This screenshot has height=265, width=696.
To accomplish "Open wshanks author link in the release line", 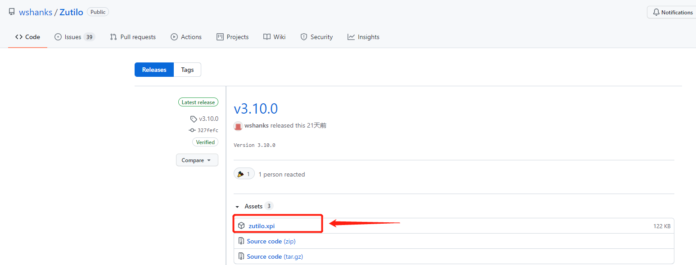I will coord(257,126).
